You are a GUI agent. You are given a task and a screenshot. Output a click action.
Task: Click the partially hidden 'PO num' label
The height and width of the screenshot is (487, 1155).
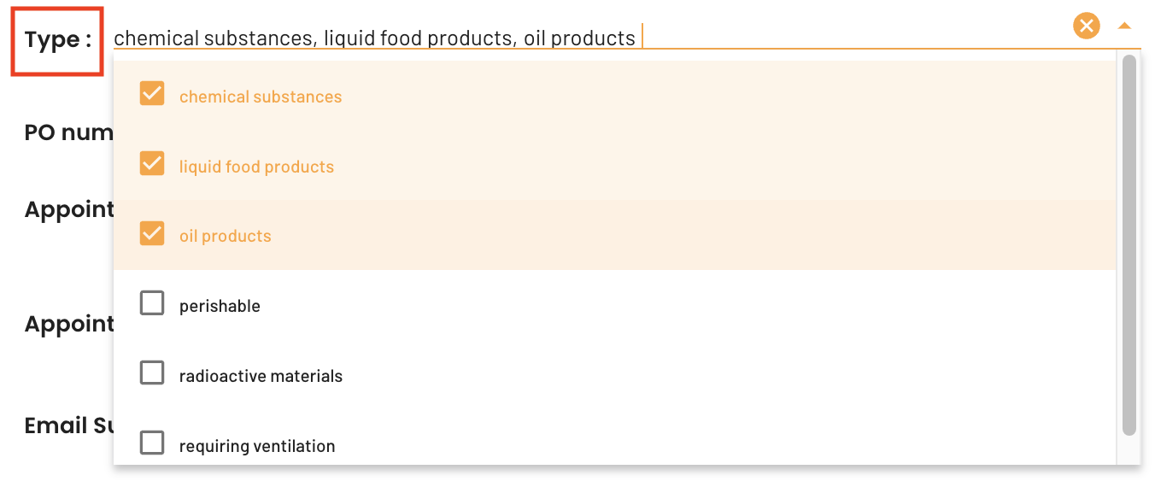pyautogui.click(x=68, y=133)
